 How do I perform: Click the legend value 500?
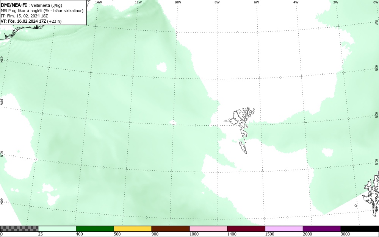[x=117, y=234]
